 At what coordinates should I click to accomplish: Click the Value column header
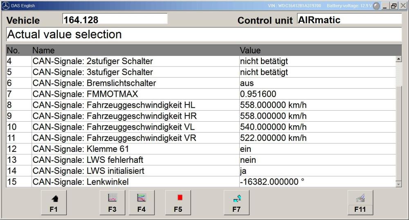250,50
